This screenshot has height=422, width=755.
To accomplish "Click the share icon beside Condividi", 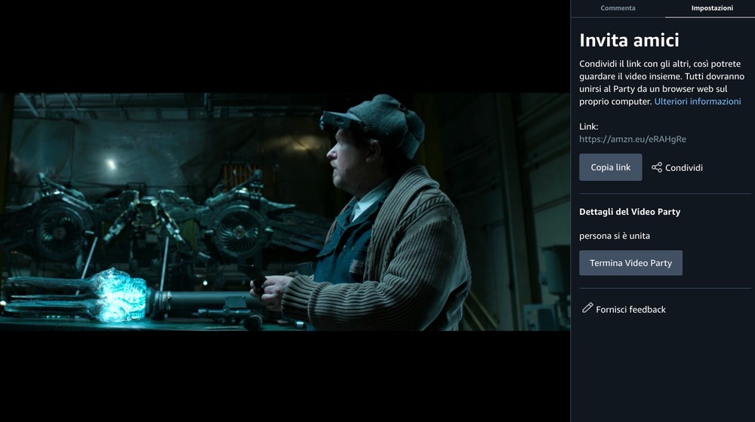I will (657, 167).
